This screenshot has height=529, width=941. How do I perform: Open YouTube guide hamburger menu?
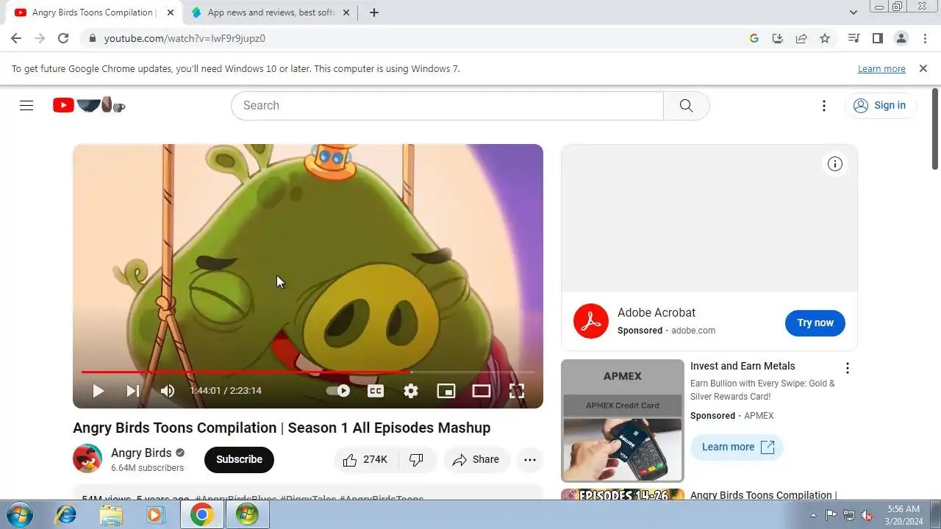(26, 105)
